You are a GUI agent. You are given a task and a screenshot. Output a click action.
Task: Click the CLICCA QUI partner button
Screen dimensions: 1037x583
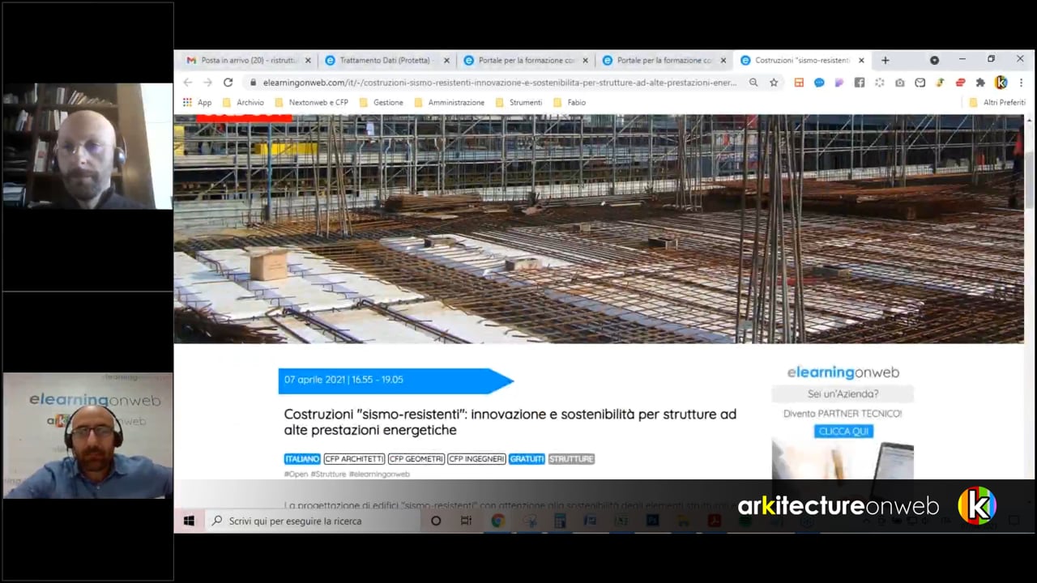(843, 432)
